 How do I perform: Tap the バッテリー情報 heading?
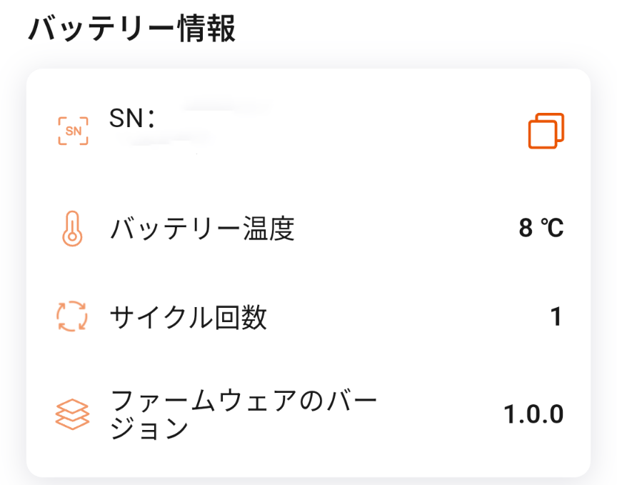click(132, 30)
